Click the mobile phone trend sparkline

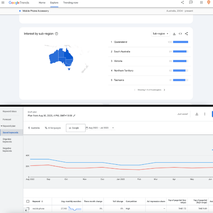pos(75,208)
